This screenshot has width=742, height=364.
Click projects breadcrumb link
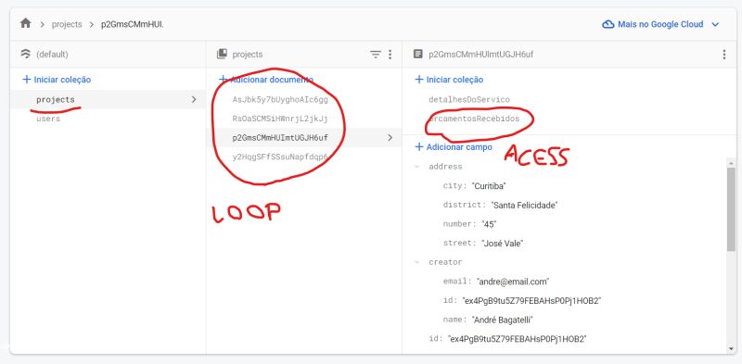click(x=67, y=25)
